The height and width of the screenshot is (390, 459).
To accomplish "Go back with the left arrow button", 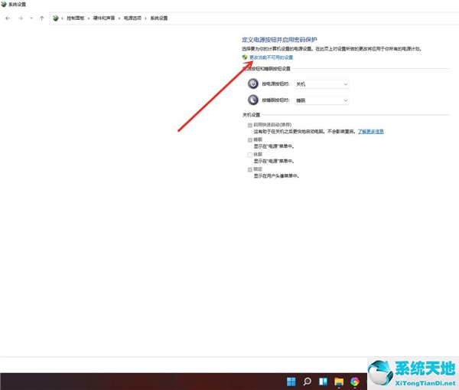I will pos(8,18).
